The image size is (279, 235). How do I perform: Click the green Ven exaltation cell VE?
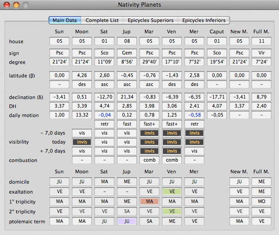pyautogui.click(x=172, y=191)
